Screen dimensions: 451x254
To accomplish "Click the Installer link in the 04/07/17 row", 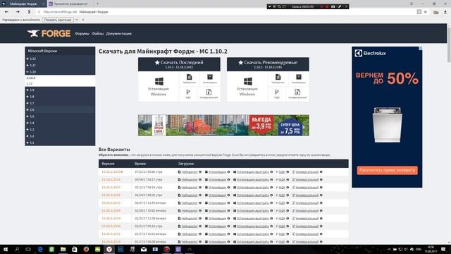I will point(217,203).
